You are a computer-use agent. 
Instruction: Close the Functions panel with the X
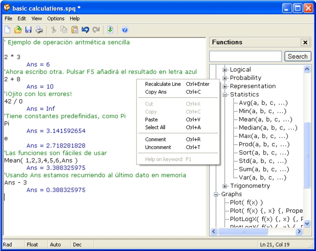pyautogui.click(x=305, y=42)
